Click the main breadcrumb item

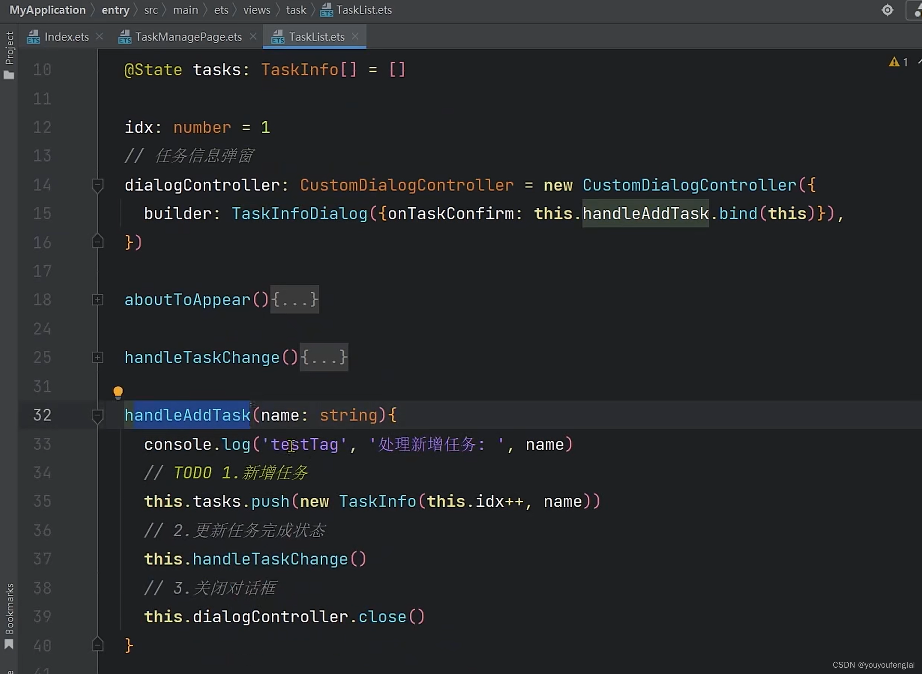(185, 10)
